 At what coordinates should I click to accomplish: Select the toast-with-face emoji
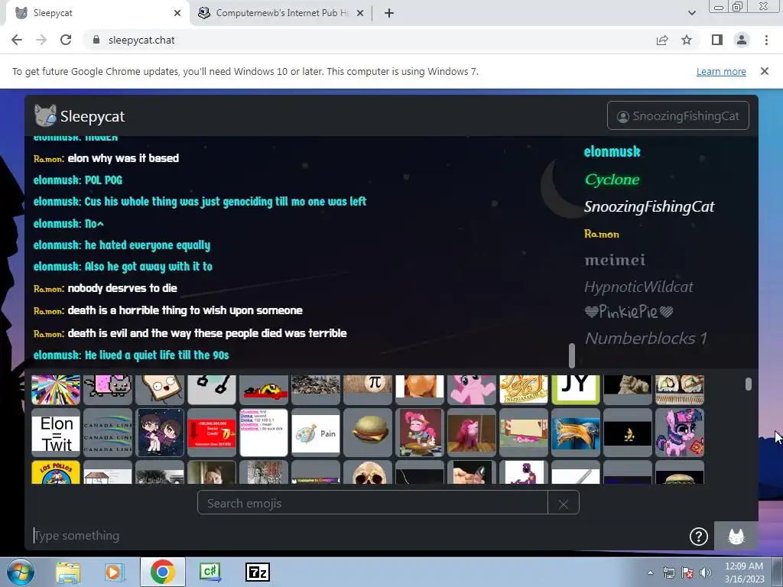160,389
